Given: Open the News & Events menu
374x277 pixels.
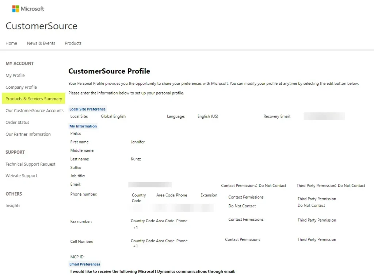Looking at the screenshot, I should [41, 43].
